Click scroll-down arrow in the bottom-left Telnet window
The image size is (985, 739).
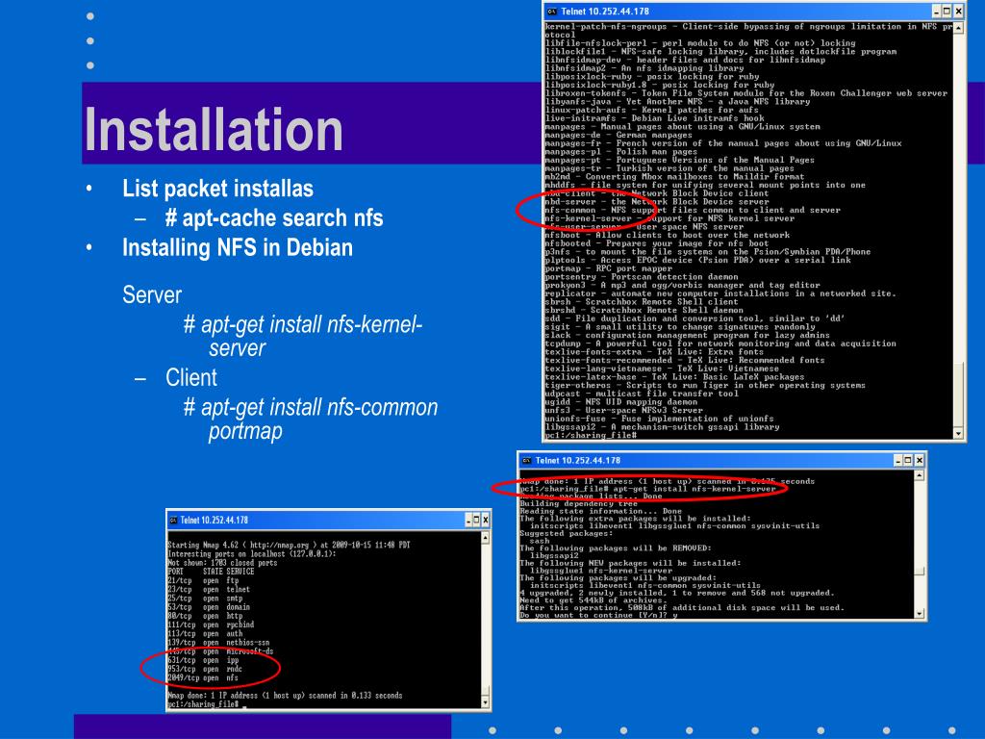485,701
